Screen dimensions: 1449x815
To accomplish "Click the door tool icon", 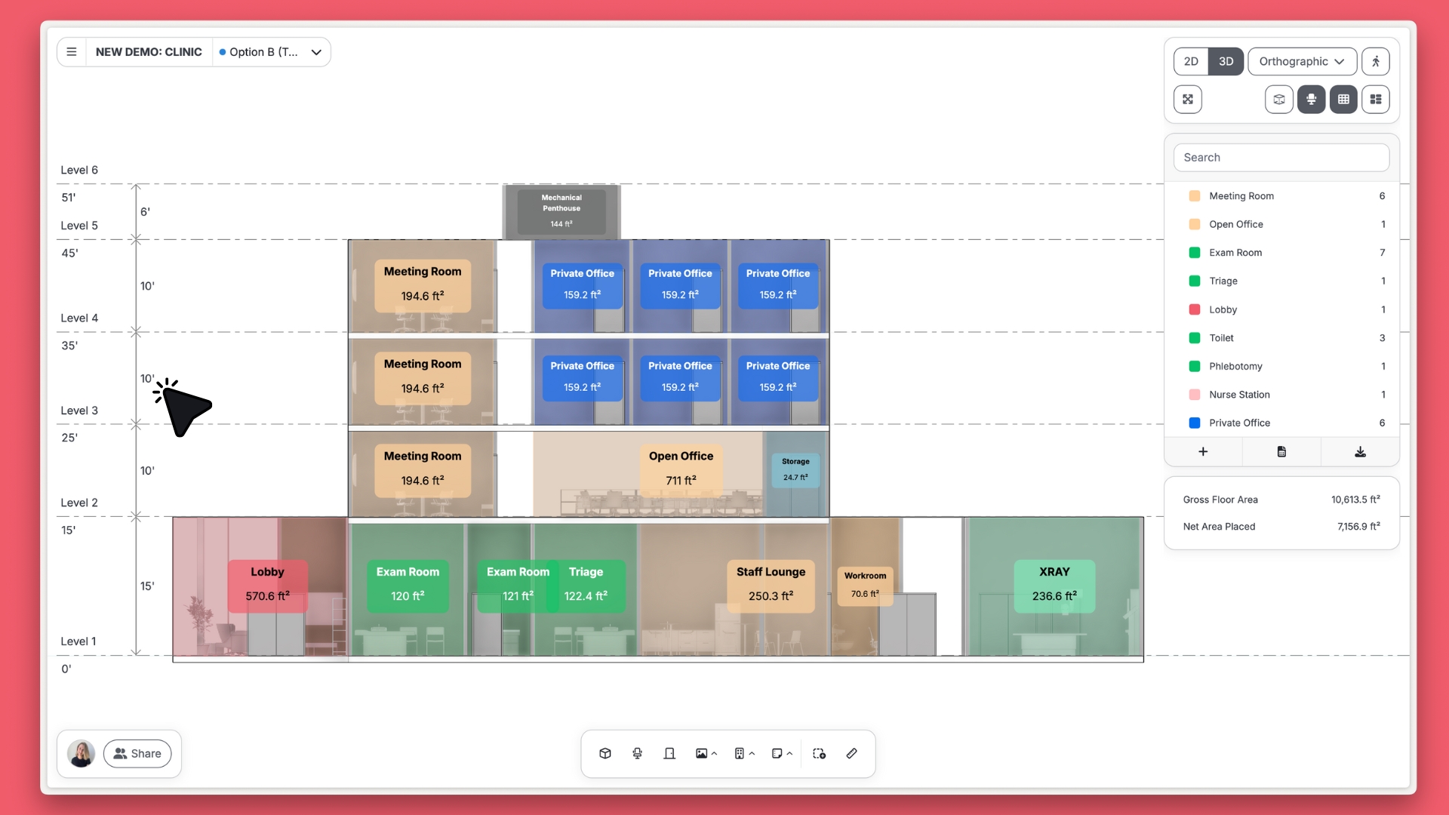I will (669, 753).
